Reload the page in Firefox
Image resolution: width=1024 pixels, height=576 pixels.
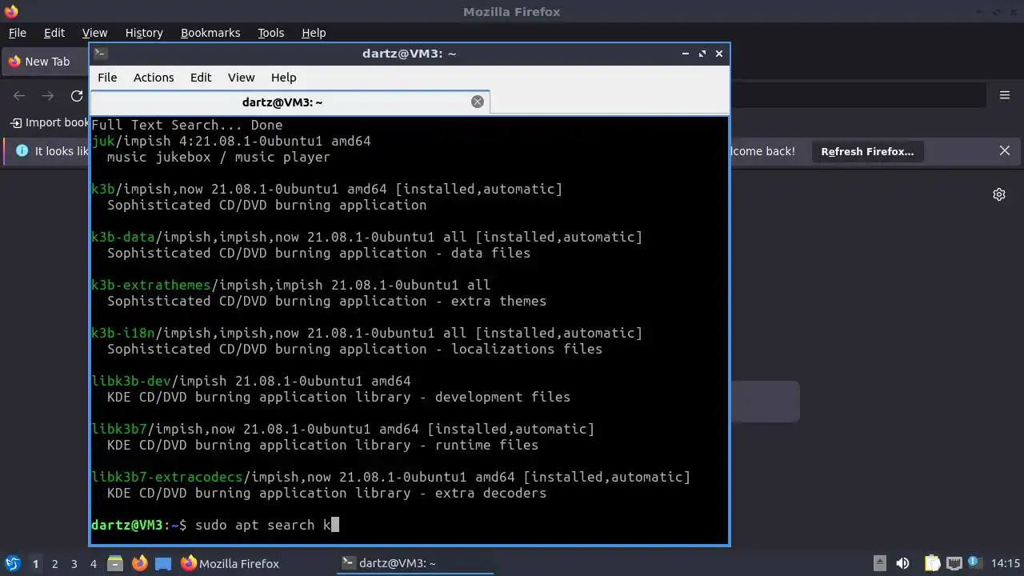77,95
